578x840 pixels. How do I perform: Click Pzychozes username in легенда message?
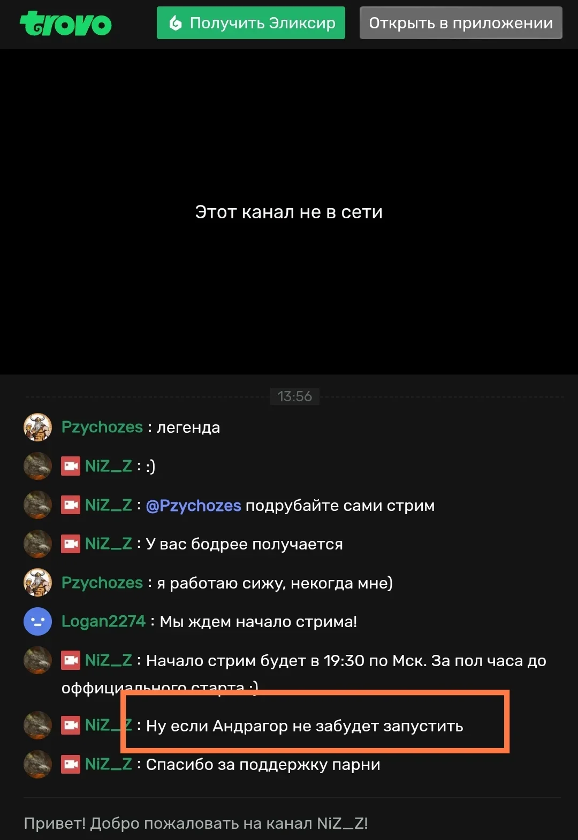coord(102,427)
